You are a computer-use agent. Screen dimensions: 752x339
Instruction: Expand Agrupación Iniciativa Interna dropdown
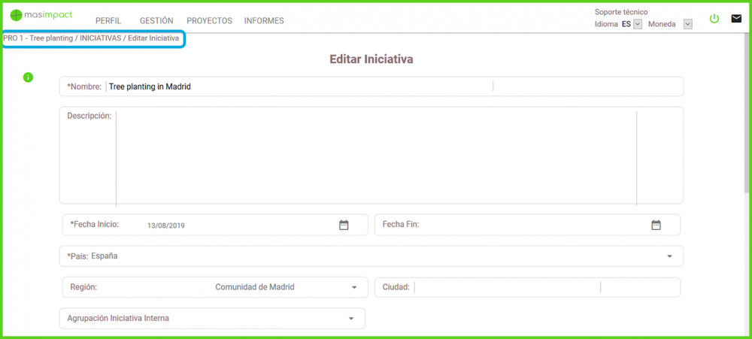point(350,319)
